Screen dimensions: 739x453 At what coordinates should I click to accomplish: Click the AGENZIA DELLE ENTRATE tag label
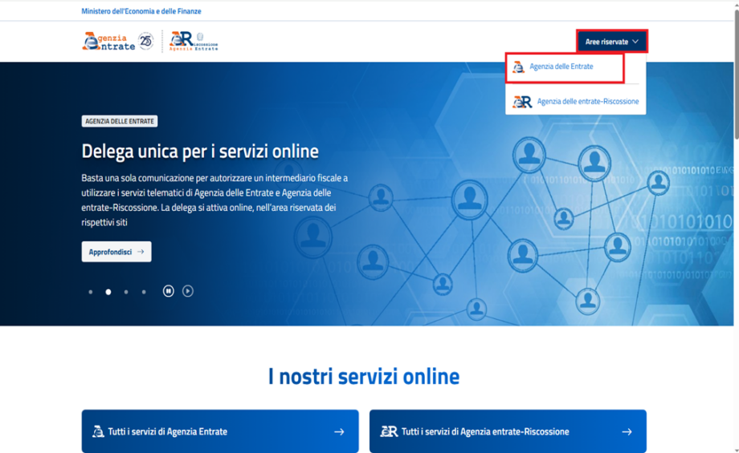pos(120,121)
